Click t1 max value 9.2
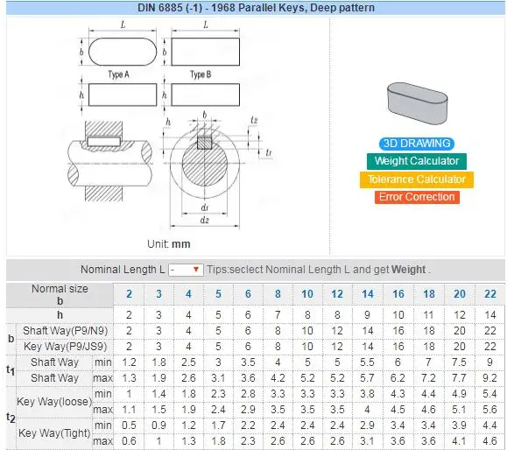Screen dimensions: 507x450 point(490,378)
